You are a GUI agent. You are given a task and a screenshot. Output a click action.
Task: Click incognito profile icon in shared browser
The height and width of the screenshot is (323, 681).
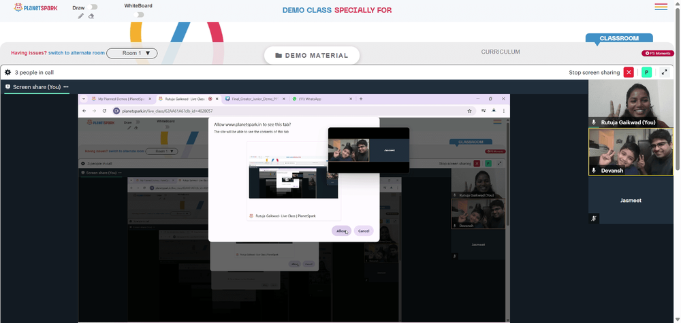494,111
